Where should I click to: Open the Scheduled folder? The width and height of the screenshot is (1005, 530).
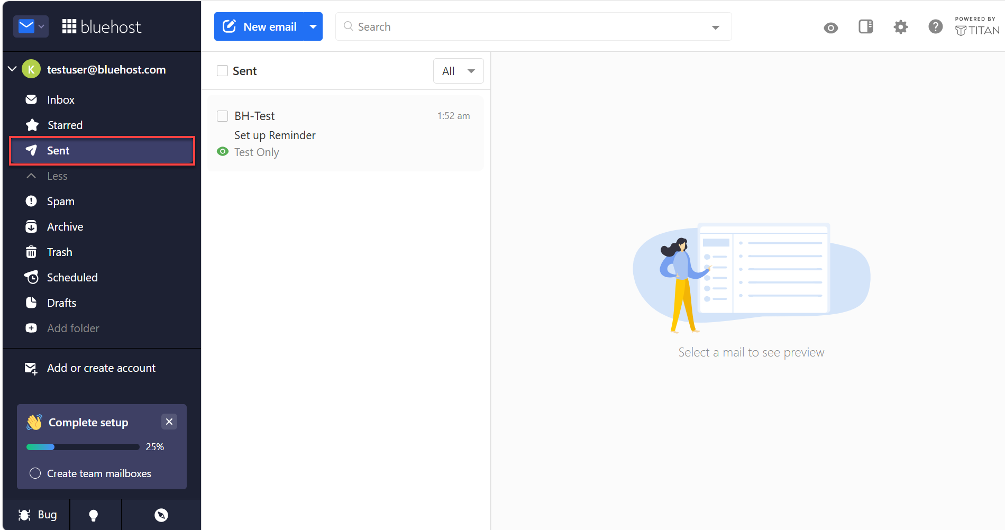coord(102,278)
